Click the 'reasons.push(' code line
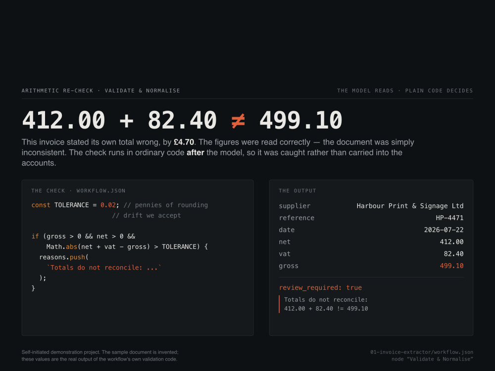 [64, 257]
